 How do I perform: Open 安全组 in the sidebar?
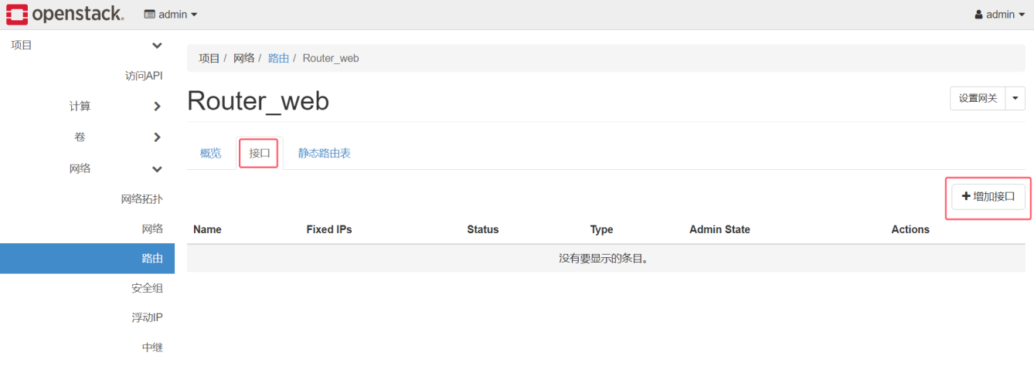click(147, 288)
